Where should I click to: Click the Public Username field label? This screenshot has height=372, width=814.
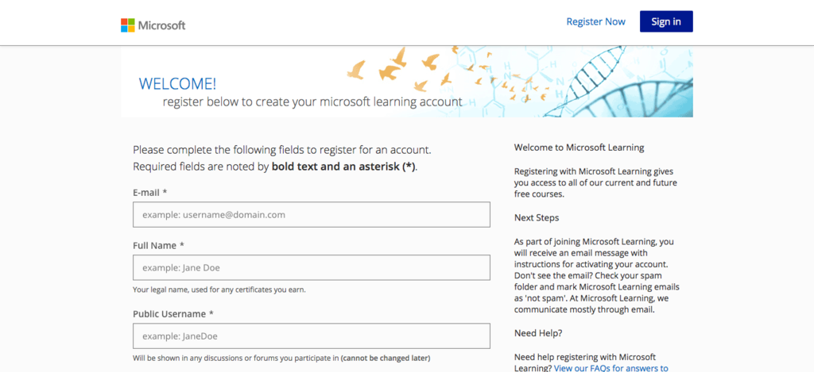click(x=172, y=314)
